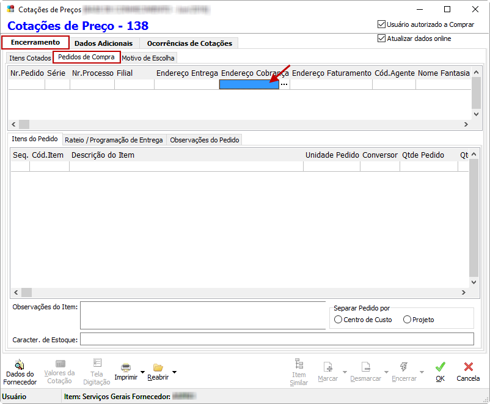The width and height of the screenshot is (490, 404).
Task: Choose the Projeto radio option
Action: click(407, 320)
